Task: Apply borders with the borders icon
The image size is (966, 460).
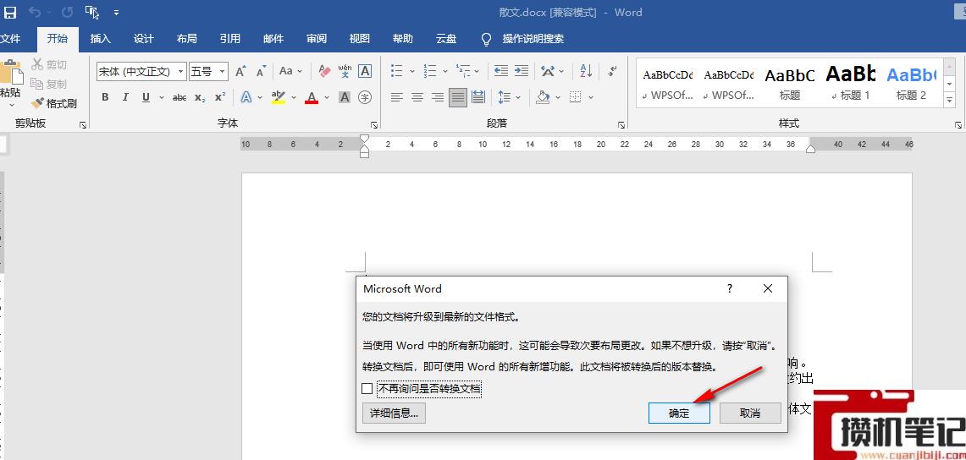Action: click(x=576, y=97)
